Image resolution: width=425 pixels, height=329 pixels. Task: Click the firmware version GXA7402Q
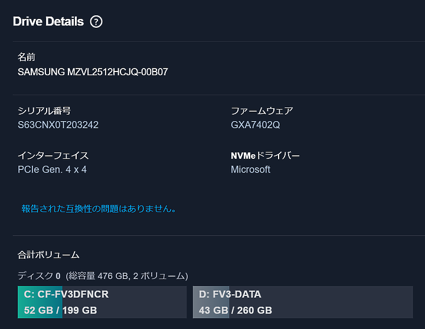(x=256, y=125)
